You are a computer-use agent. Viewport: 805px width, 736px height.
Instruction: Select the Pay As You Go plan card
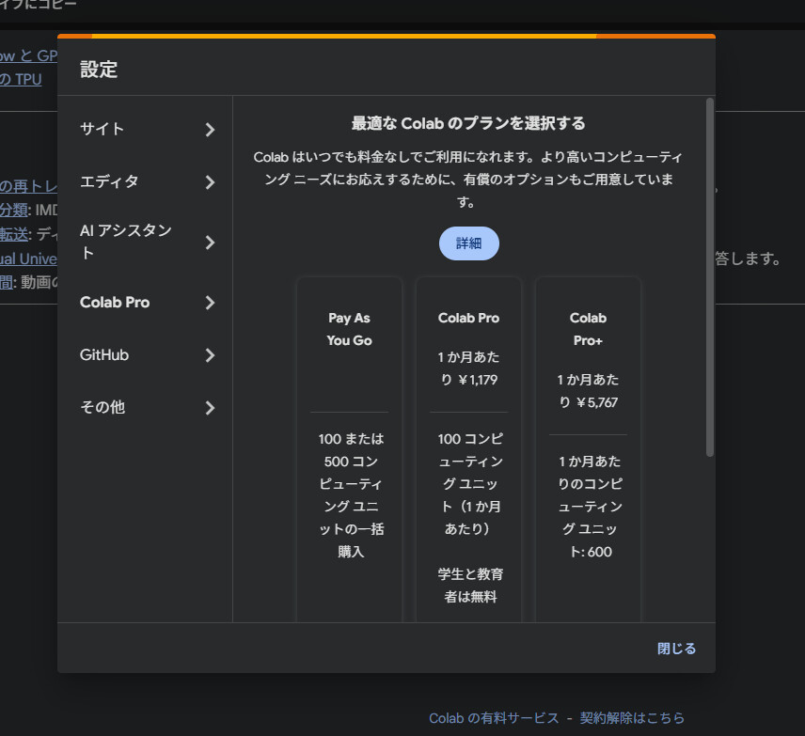[349, 451]
